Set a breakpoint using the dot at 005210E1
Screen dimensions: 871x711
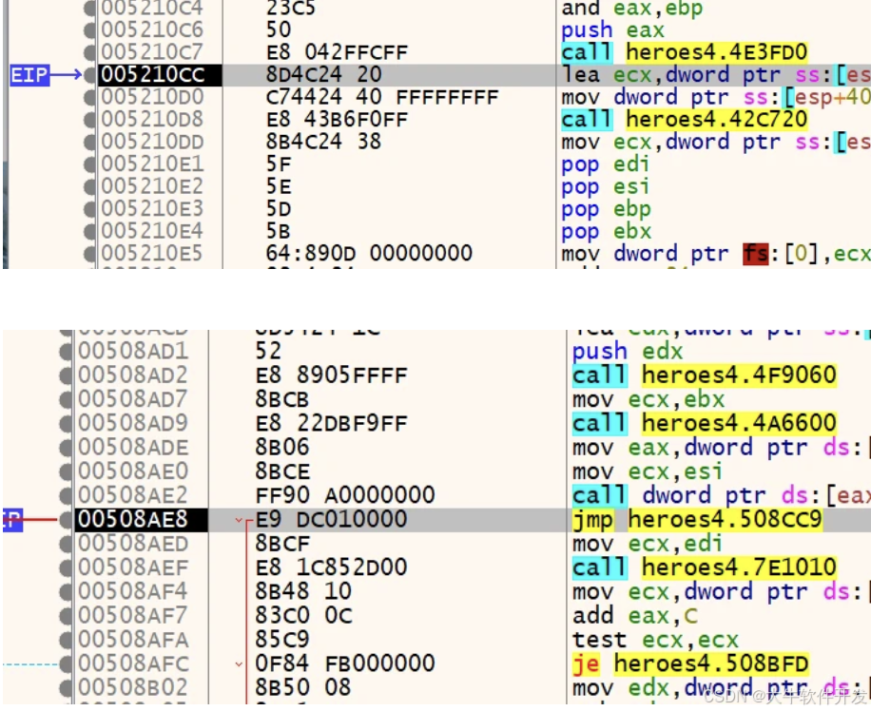coord(89,164)
